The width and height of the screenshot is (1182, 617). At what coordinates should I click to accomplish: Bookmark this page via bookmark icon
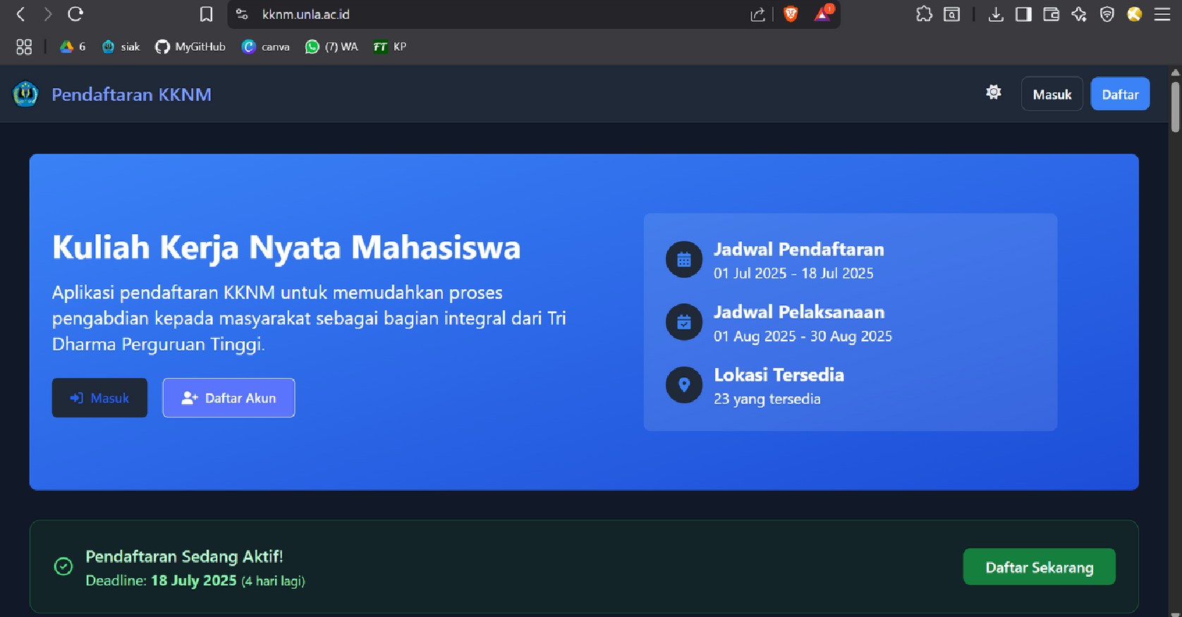click(x=206, y=14)
